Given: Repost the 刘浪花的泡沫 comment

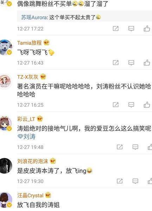Looking at the screenshot, I should coord(120,181).
